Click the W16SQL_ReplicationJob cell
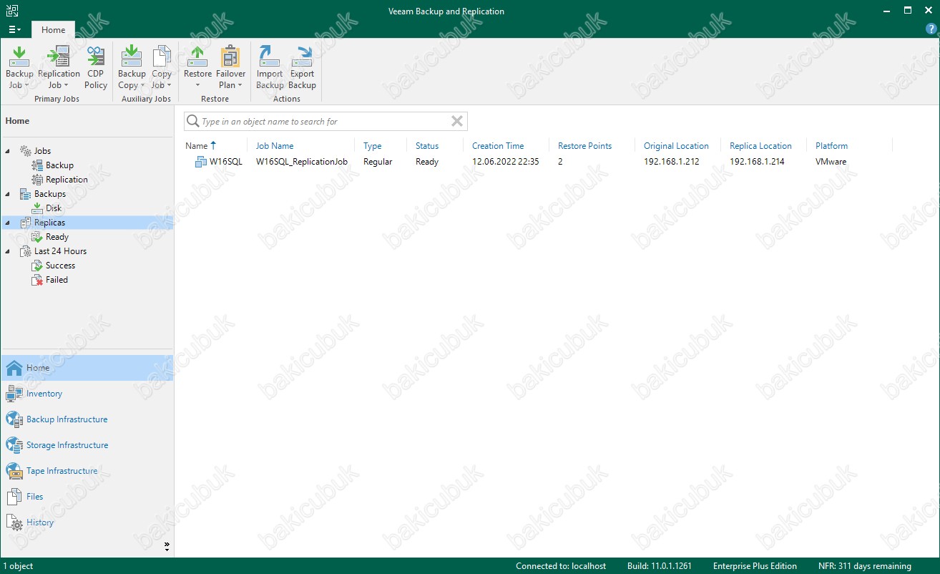 (x=302, y=162)
